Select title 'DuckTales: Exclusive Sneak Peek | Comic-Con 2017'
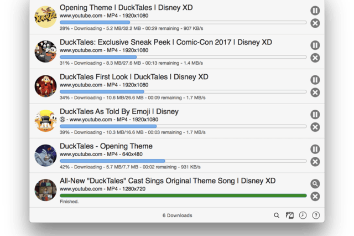Screen dimensions: 354x236 coord(166,42)
